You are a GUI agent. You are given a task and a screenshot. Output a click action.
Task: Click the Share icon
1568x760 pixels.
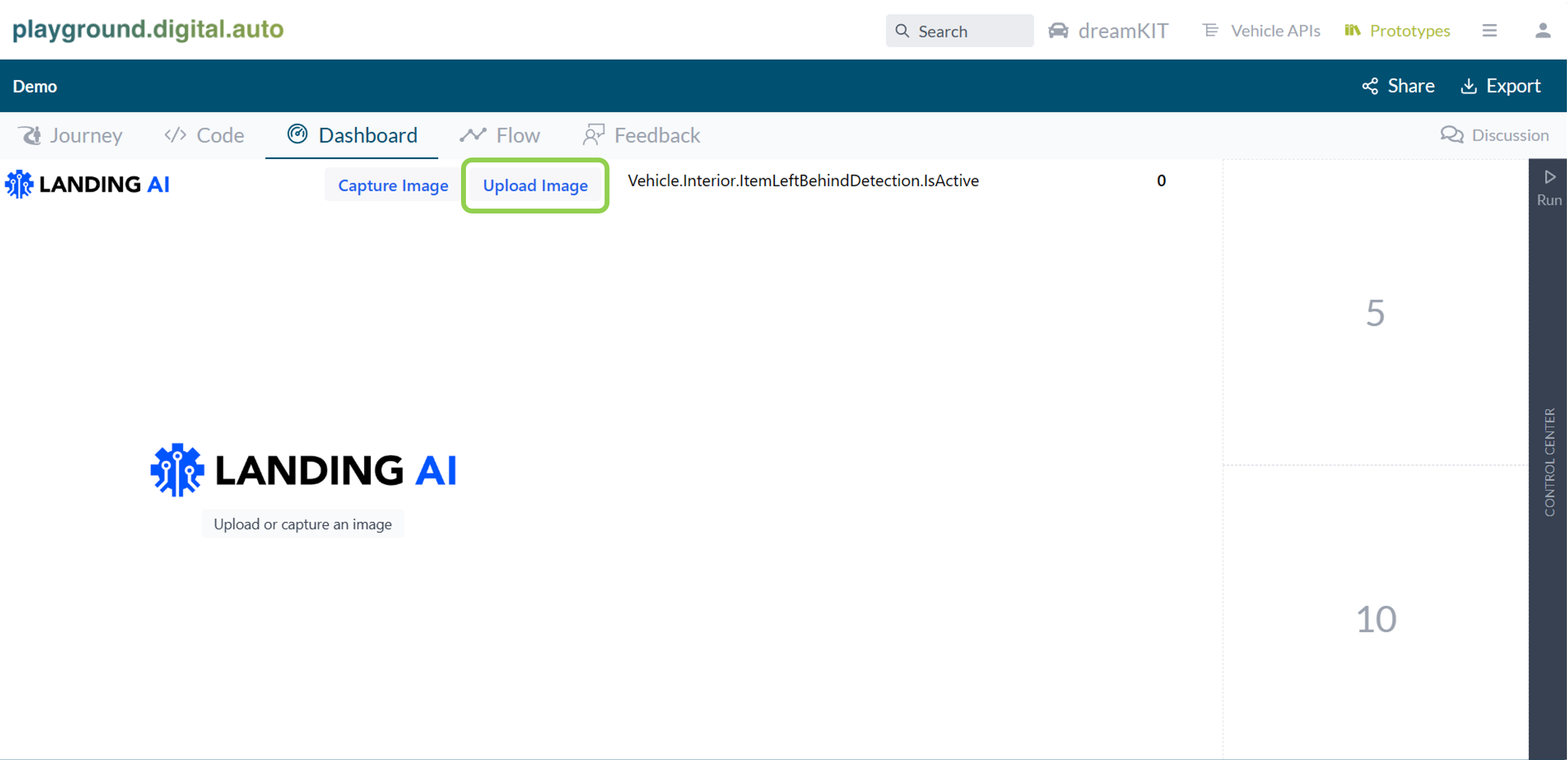(x=1371, y=86)
